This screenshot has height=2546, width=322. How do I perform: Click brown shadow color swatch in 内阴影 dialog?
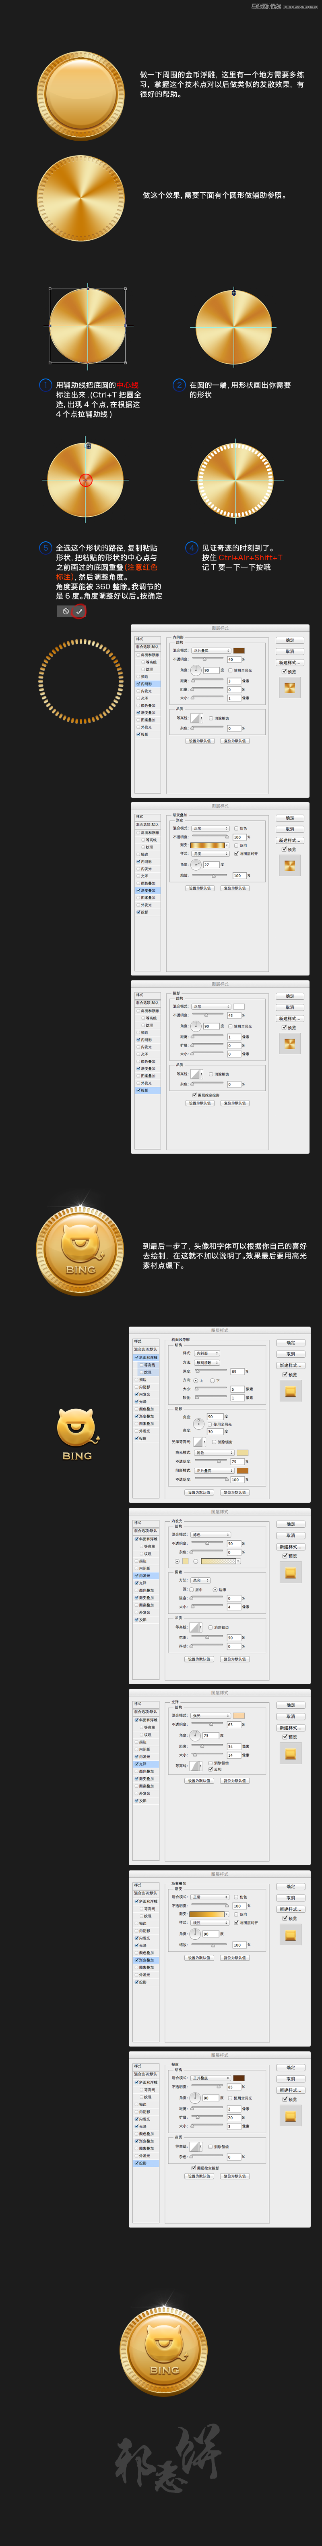tap(239, 650)
